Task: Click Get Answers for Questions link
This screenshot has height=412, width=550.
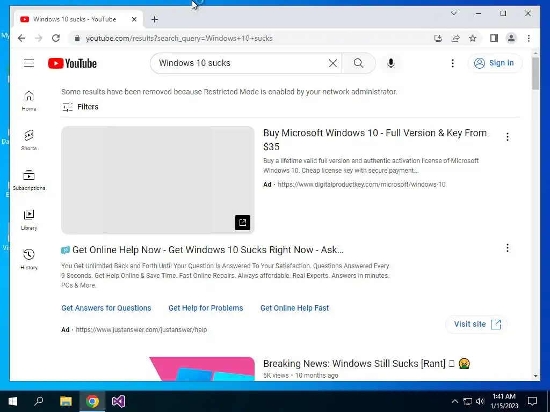Action: (x=106, y=308)
